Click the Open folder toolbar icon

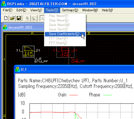(12, 18)
